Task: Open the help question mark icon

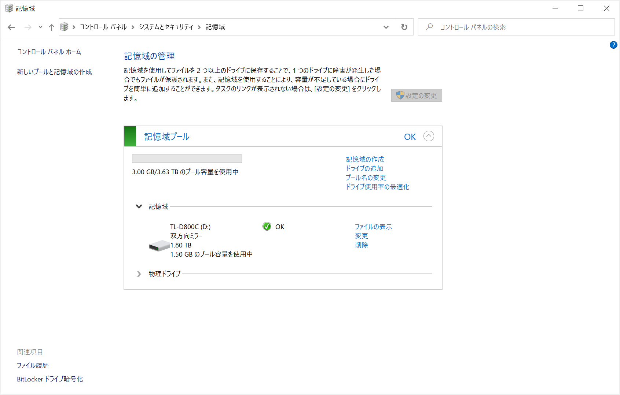Action: (x=613, y=45)
